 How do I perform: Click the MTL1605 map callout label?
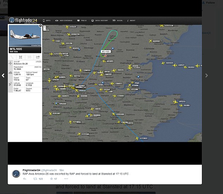pyautogui.click(x=106, y=51)
